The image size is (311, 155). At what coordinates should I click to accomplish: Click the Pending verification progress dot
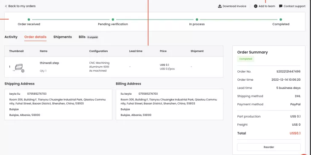point(113,20)
